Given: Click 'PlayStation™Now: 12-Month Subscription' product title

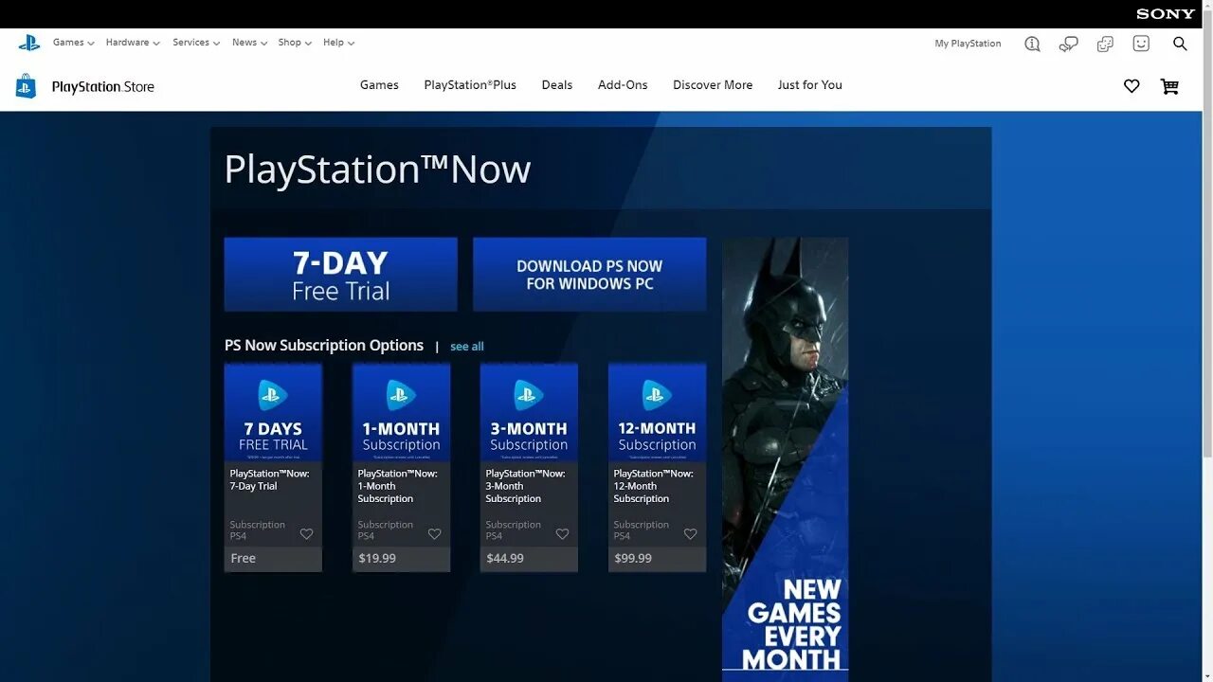Looking at the screenshot, I should [x=653, y=486].
